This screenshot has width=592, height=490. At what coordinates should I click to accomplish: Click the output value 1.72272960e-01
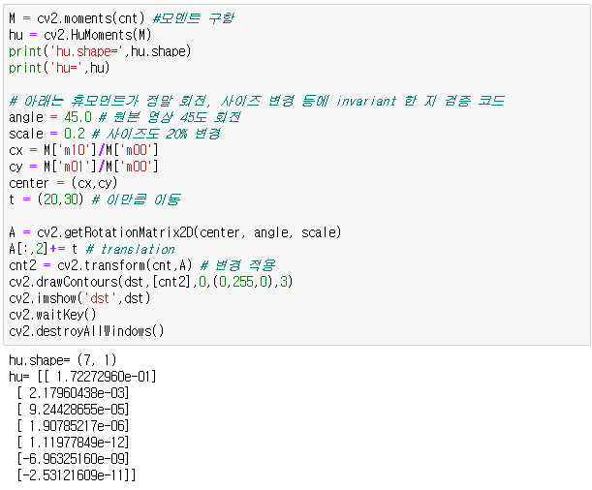104,377
